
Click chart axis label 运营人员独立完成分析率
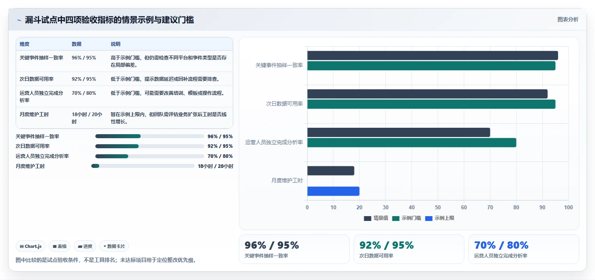274,142
